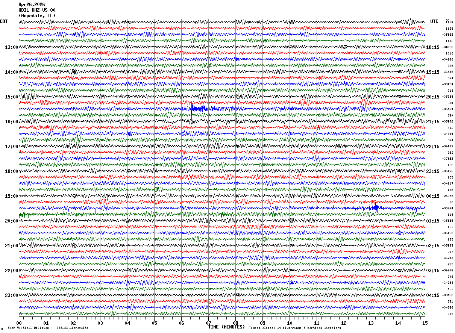Click trace offset value 824

pos(450,78)
